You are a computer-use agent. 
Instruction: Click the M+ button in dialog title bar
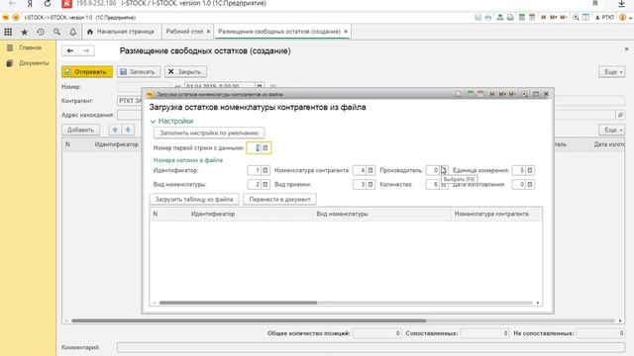(502, 94)
